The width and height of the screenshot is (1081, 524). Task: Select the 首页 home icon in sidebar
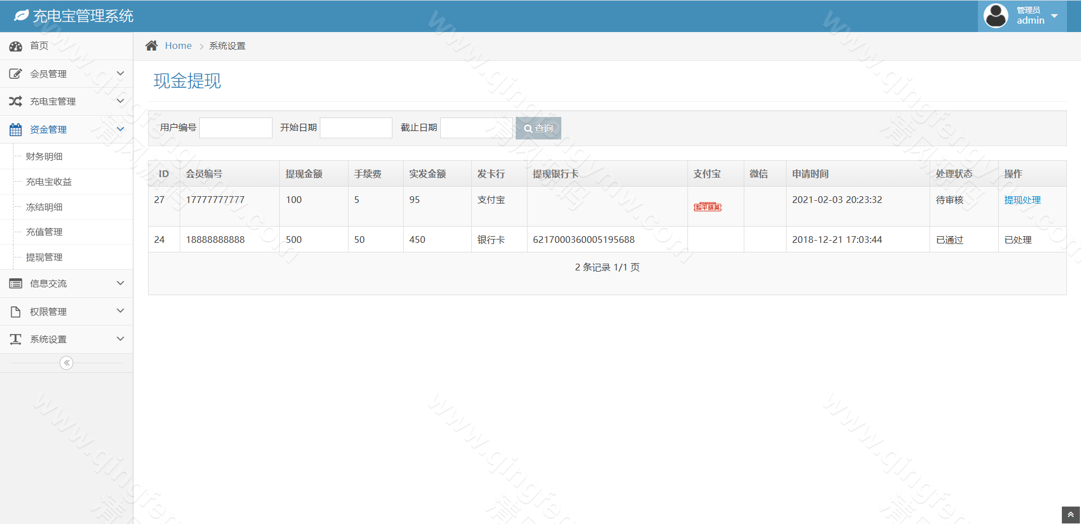click(x=15, y=46)
